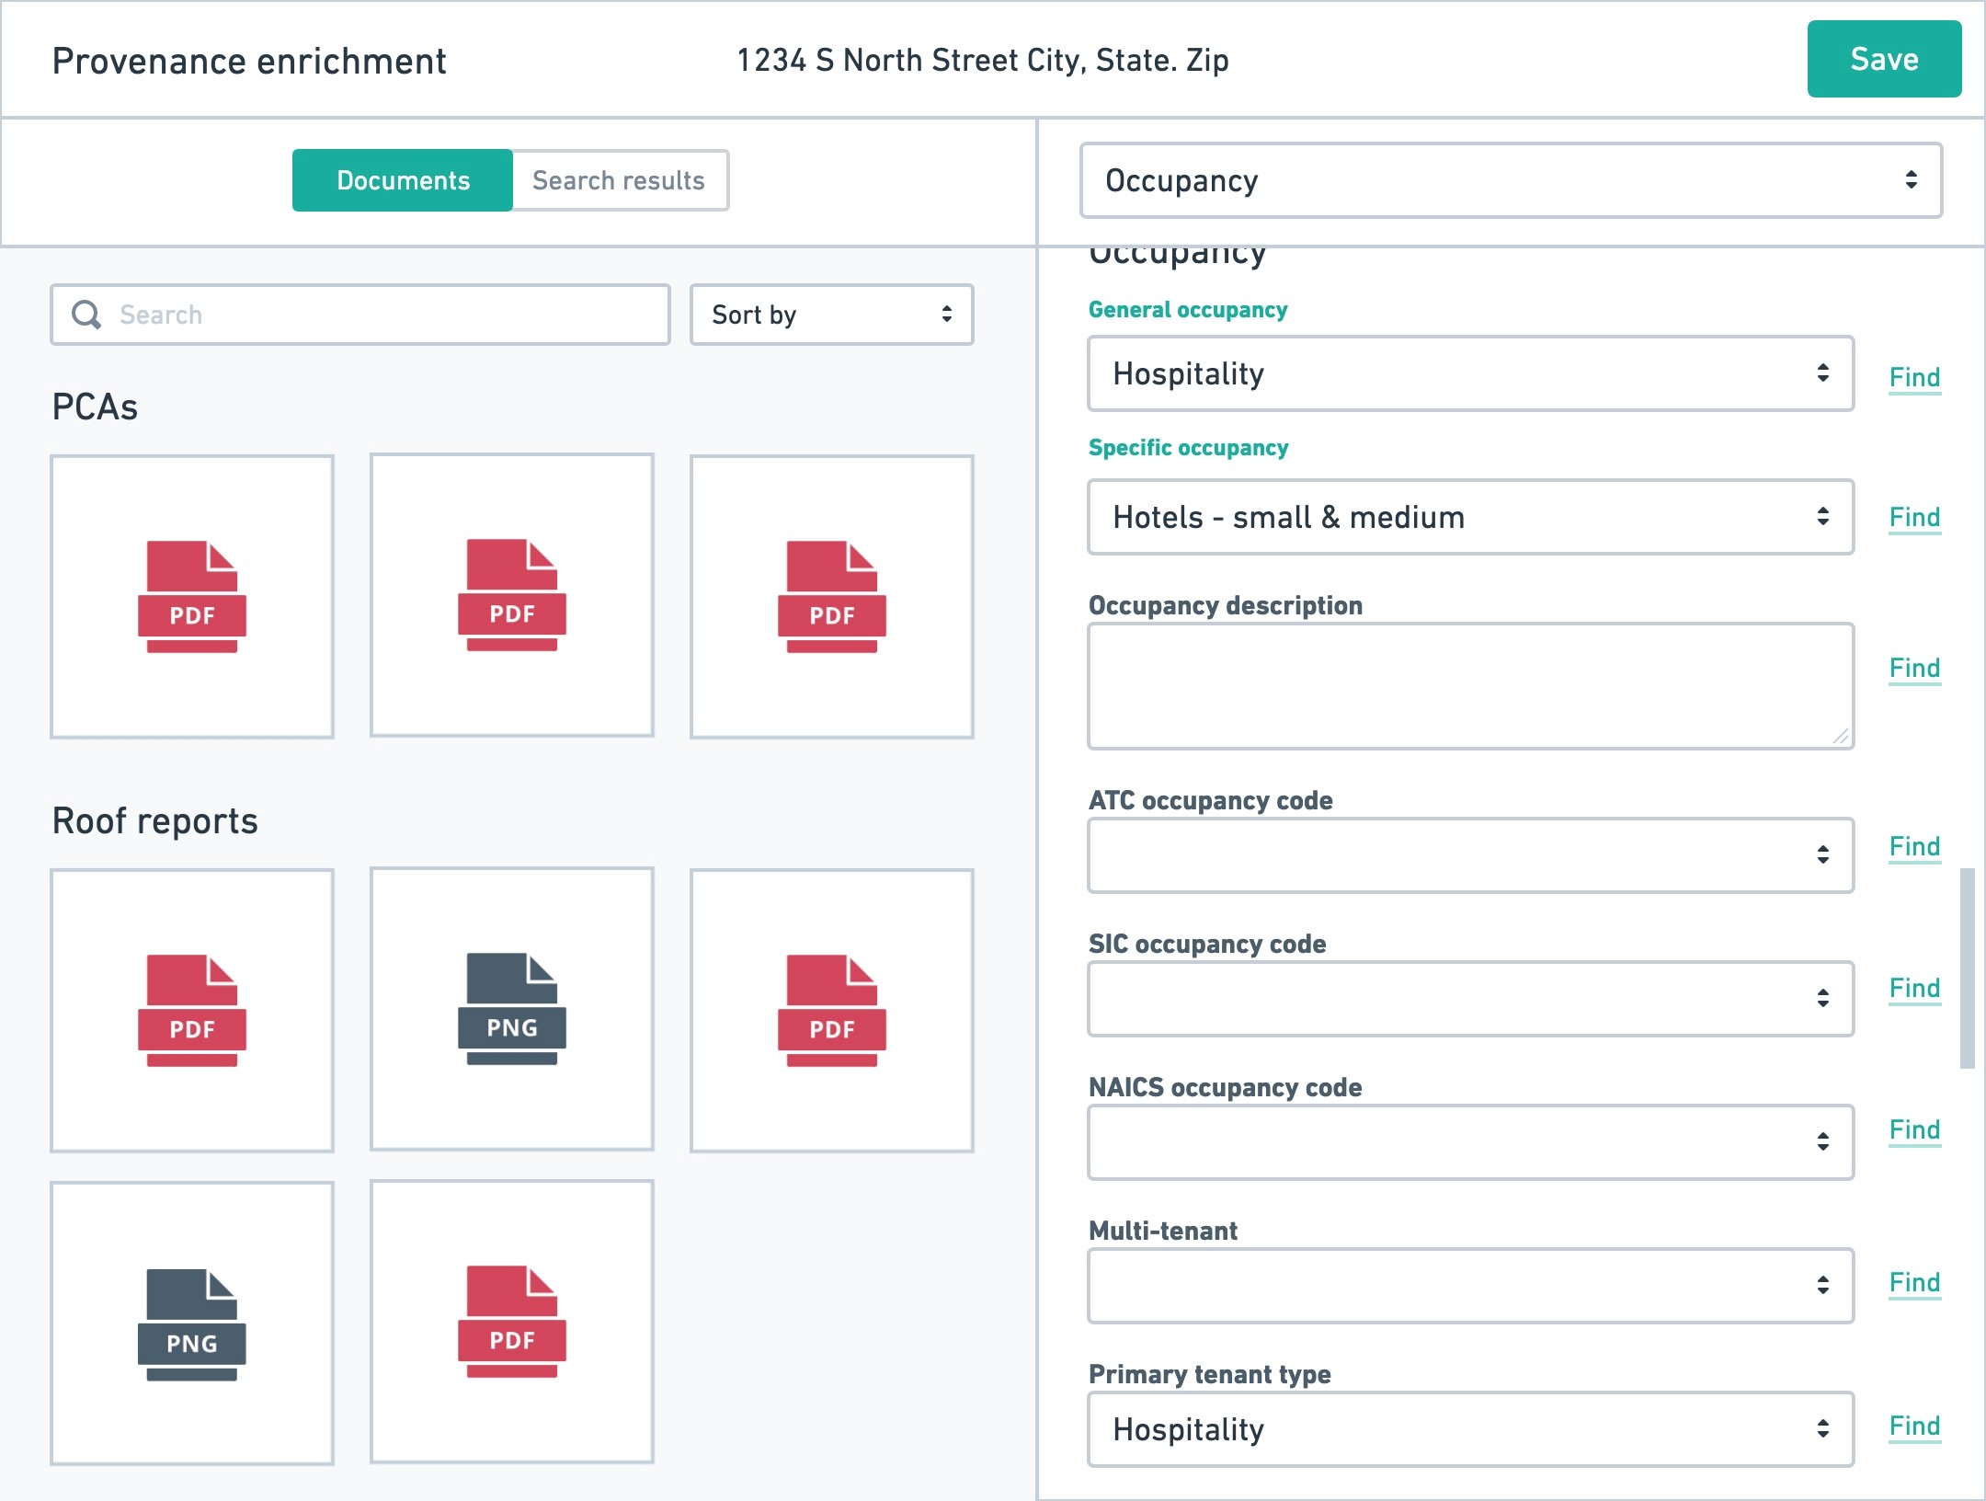Switch to the Search results tab

tap(619, 180)
